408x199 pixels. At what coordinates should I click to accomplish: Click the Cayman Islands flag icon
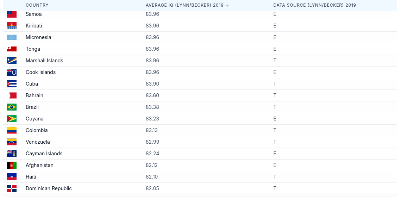pyautogui.click(x=12, y=154)
